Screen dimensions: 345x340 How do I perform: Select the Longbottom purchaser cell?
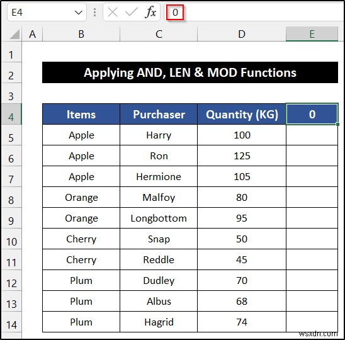[x=159, y=218]
